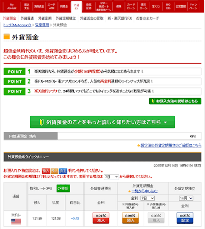Click the 設定済の外貨定期積立のご確認はこちら link
205x229 pixels.
pos(171,145)
